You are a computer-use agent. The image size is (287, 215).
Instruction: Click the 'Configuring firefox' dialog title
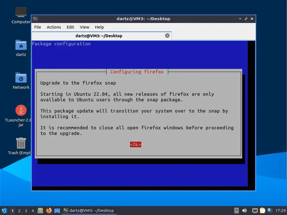tap(137, 72)
